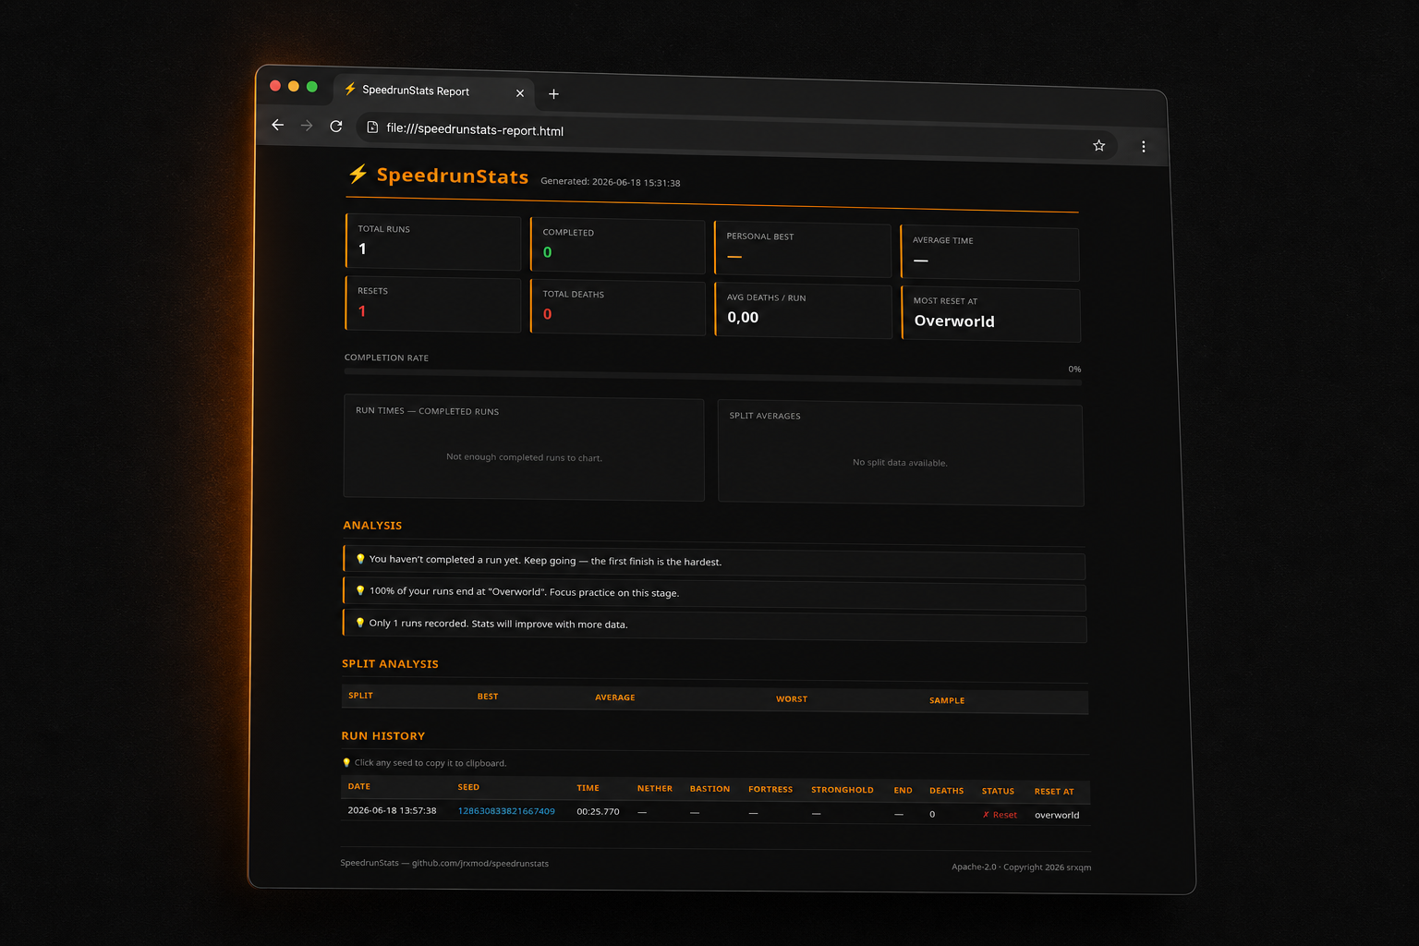Click the WORST column header
The width and height of the screenshot is (1419, 946).
[x=792, y=699]
